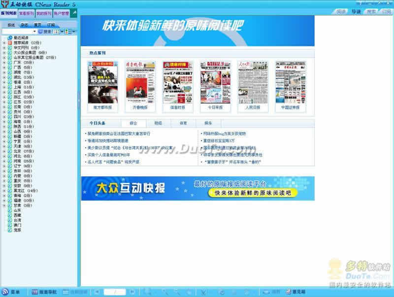Expand the 河南 tree node

[4, 161]
